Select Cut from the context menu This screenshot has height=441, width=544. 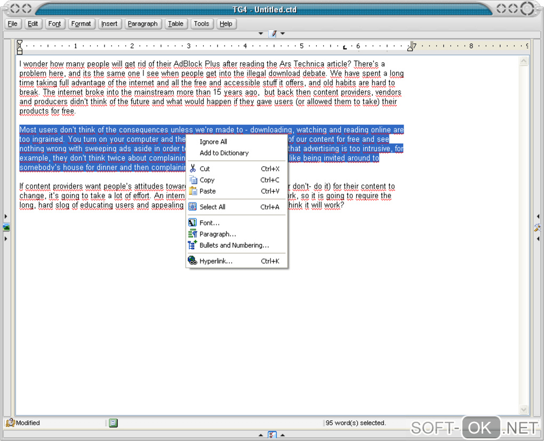coord(237,169)
